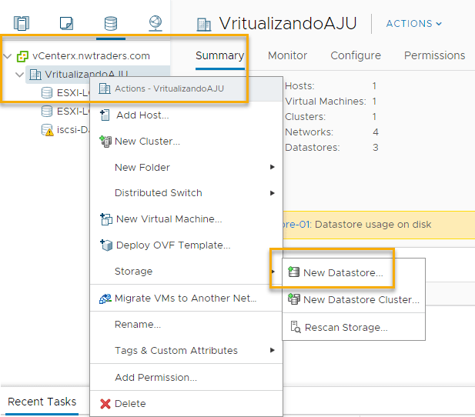Open the ACTIONS dropdown menu
The width and height of the screenshot is (475, 417).
click(x=414, y=24)
